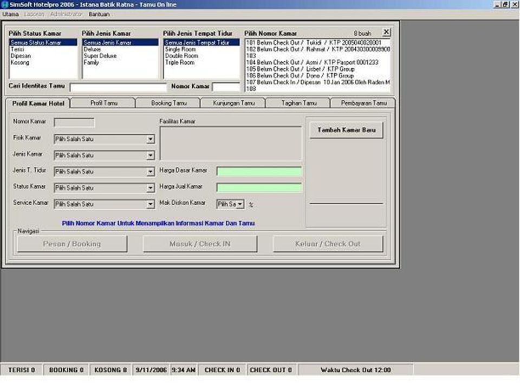Click the 9/11/2006 date in status bar

[x=151, y=370]
